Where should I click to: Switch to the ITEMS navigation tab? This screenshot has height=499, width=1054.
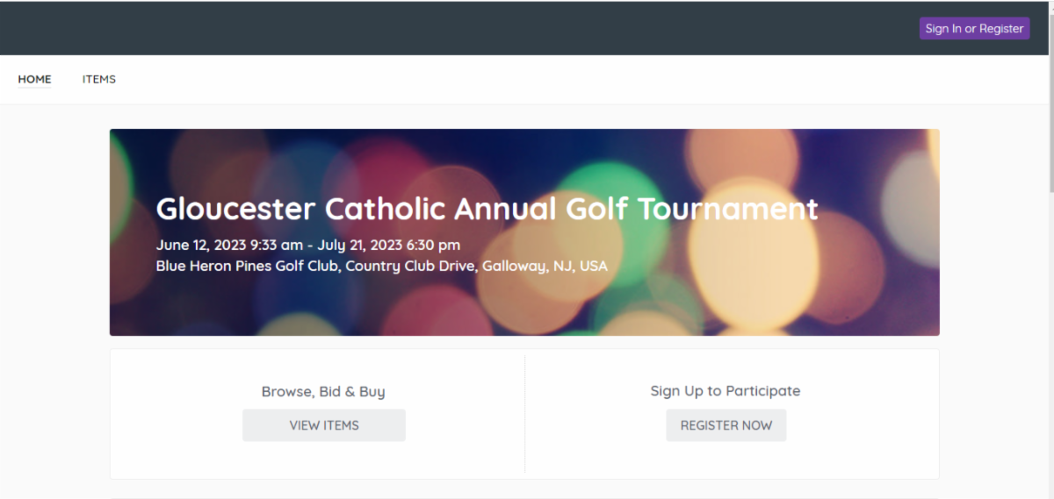(x=99, y=79)
